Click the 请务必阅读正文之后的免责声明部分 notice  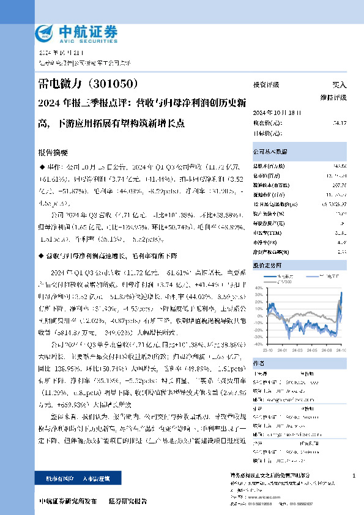[x=270, y=475]
